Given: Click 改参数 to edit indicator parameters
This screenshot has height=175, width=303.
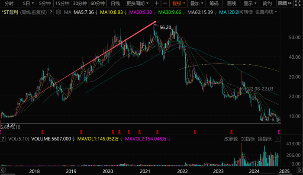Looking at the screenshot, I should 231,139.
